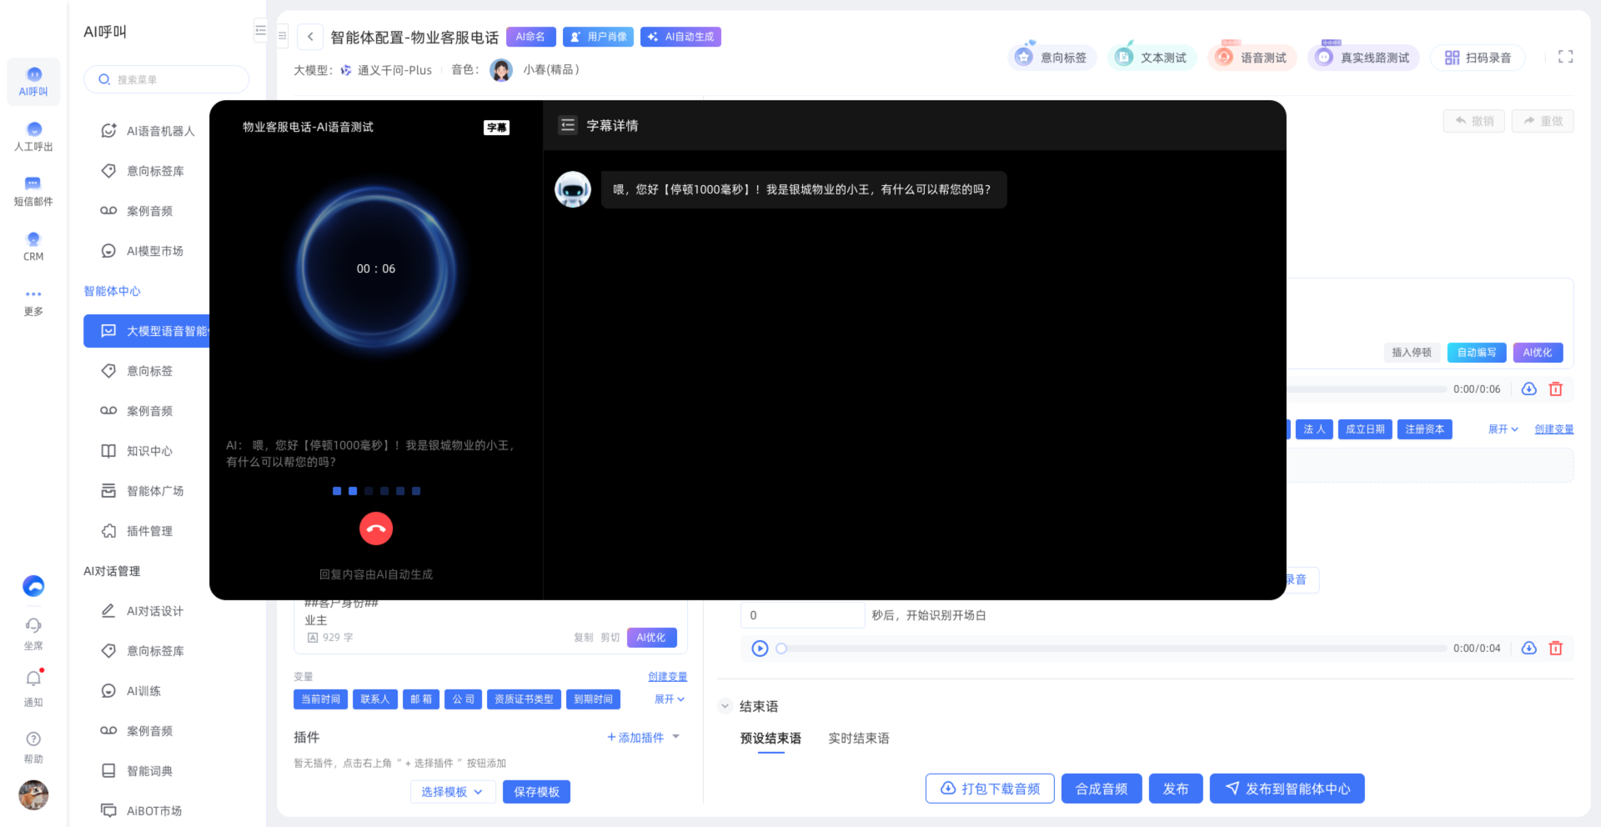Click the AI命名 button
This screenshot has width=1601, height=827.
pyautogui.click(x=530, y=37)
